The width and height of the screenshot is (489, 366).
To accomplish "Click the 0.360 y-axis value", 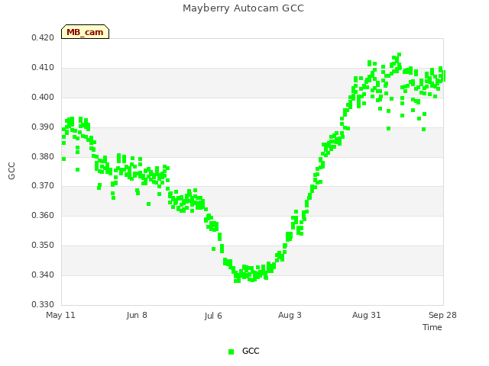I will click(x=43, y=215).
